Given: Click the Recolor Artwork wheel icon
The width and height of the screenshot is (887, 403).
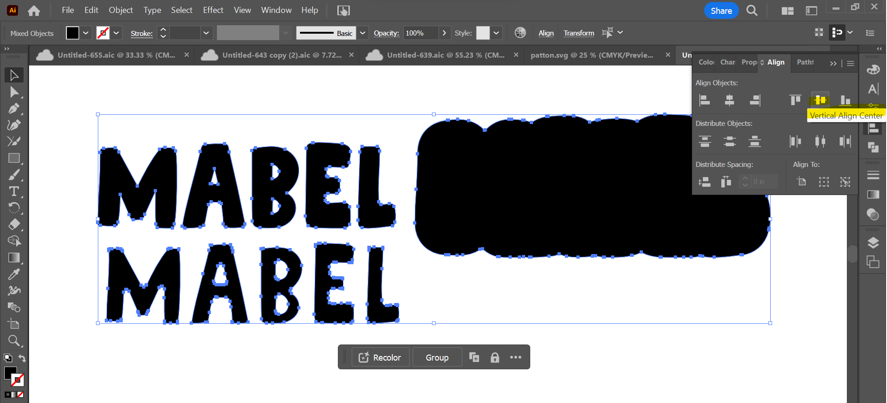Looking at the screenshot, I should (520, 33).
